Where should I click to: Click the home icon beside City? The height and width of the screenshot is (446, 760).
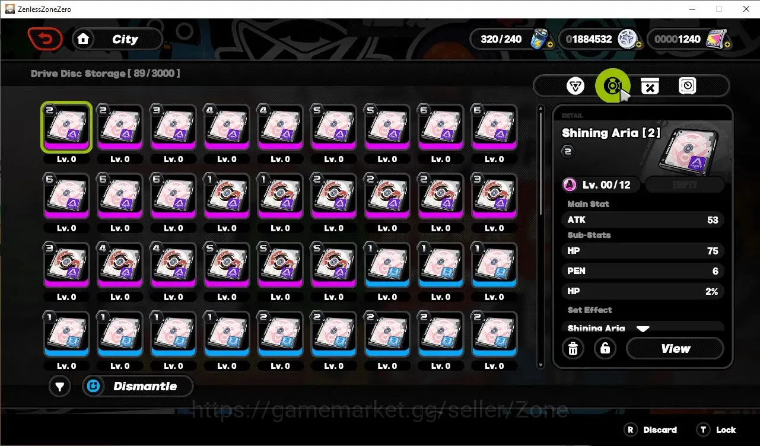tap(84, 39)
